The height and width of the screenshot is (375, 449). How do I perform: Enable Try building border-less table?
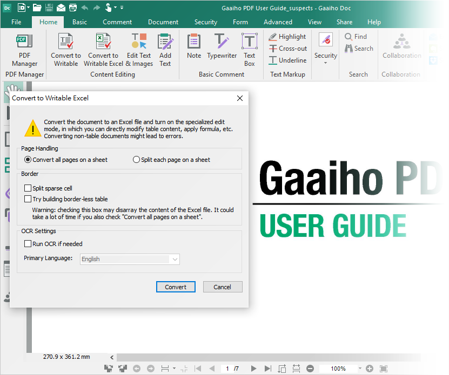coord(66,199)
